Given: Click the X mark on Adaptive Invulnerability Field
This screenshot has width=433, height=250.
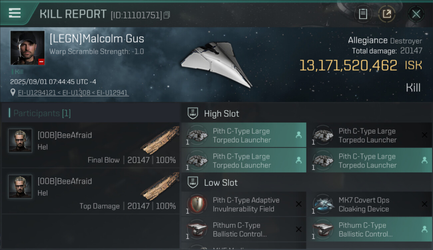Looking at the screenshot, I should 299,204.
